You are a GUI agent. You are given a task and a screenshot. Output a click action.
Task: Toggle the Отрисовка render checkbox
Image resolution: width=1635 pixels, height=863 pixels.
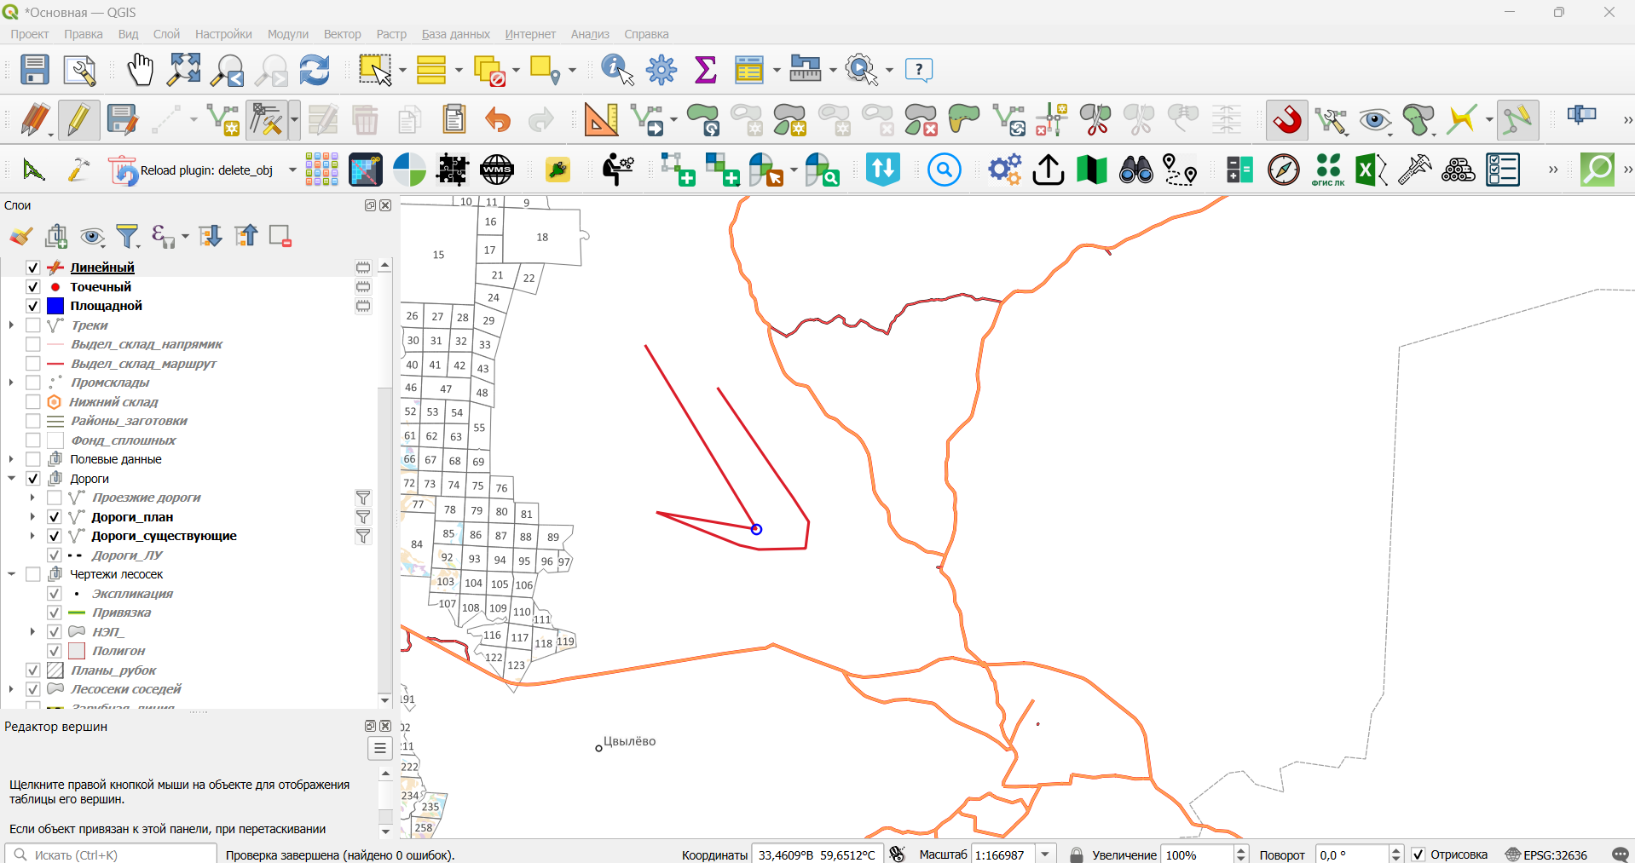1418,854
